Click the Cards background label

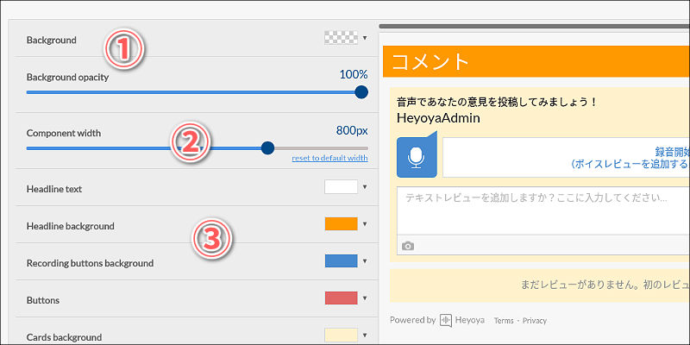point(64,337)
